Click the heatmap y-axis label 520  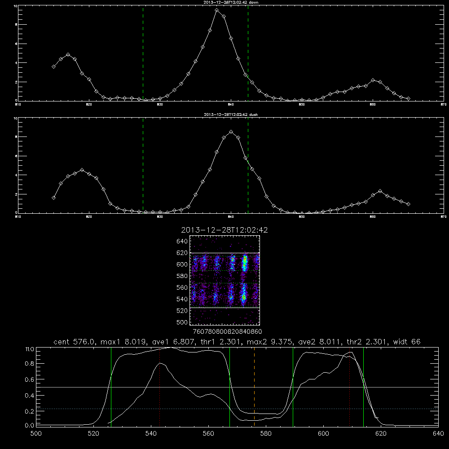click(182, 311)
